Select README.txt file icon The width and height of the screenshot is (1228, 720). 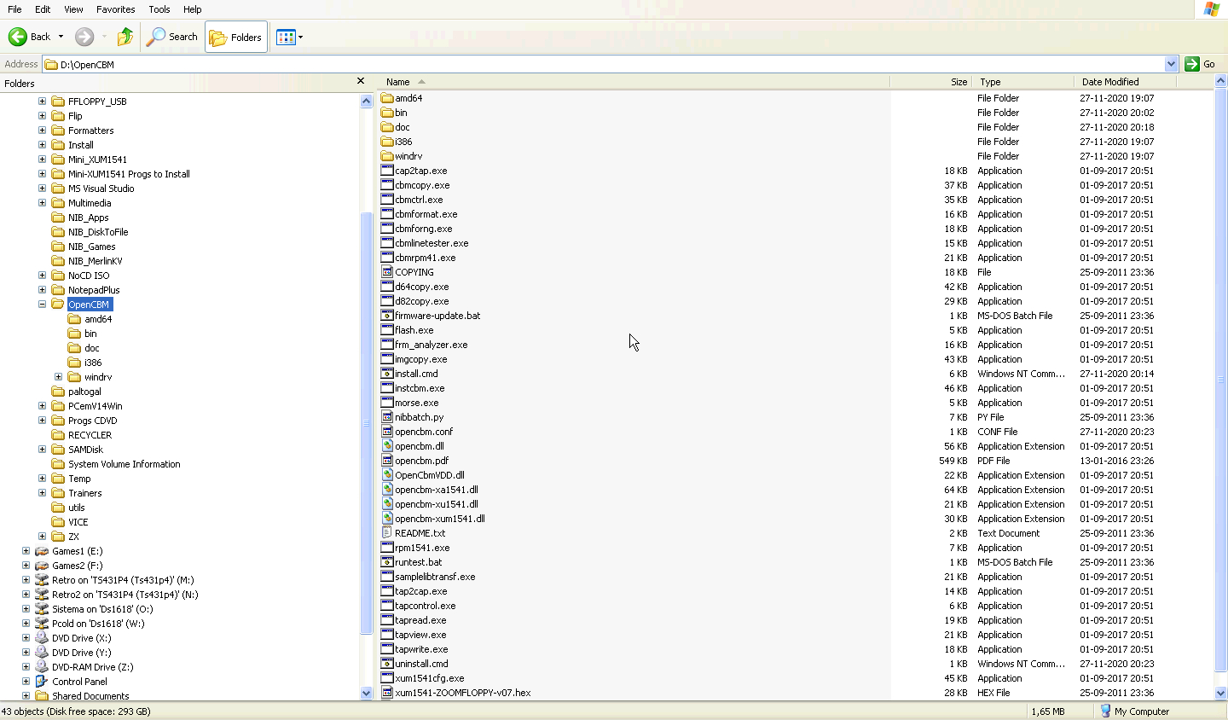point(387,533)
